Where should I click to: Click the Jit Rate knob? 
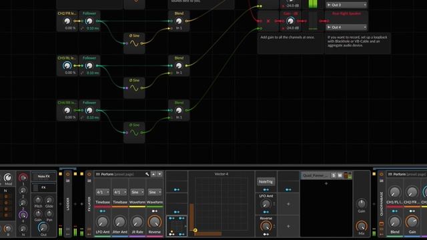point(137,222)
